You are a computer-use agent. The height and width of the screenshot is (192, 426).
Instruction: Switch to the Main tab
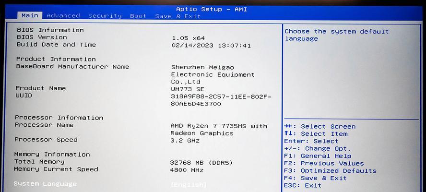click(x=30, y=15)
